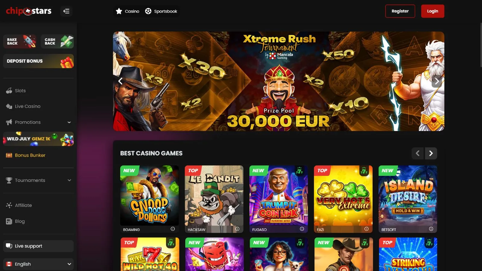Open Live support chat
This screenshot has height=271, width=482.
[39, 246]
